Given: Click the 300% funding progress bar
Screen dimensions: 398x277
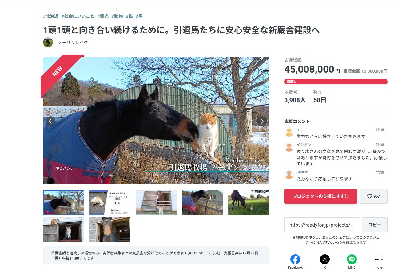Looking at the screenshot, I should (x=336, y=82).
